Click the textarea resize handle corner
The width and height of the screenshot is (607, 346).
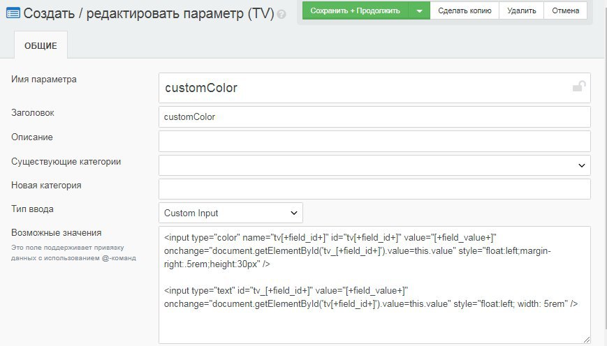point(586,339)
